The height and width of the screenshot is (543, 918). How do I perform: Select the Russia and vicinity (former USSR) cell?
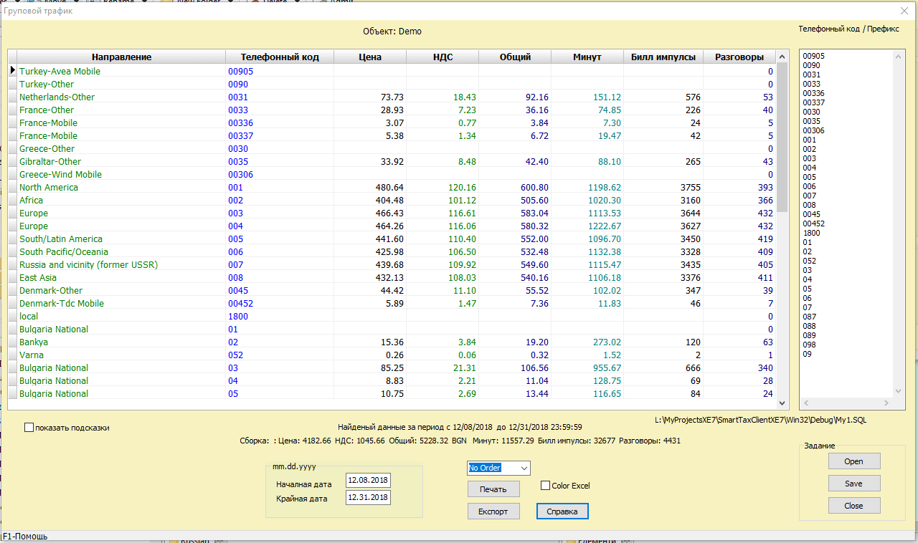(121, 264)
